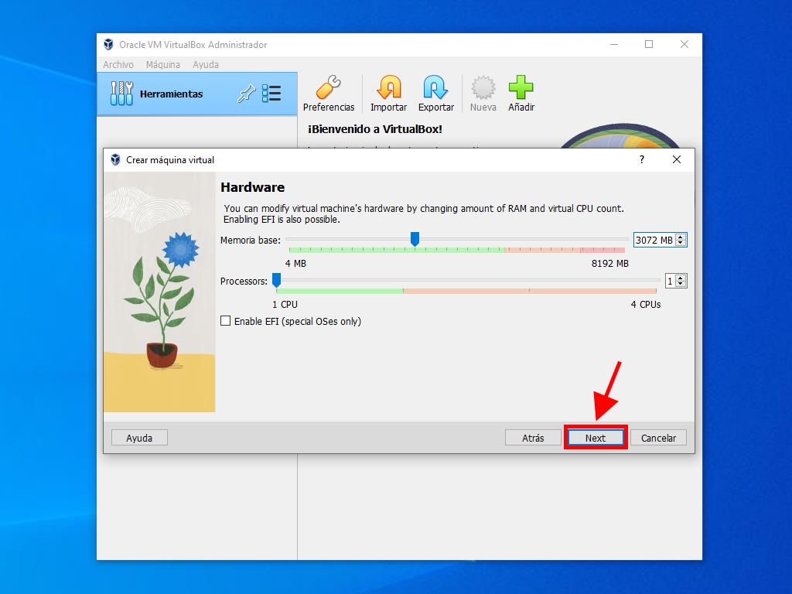Pin the Herramientas panel with pin icon
Viewport: 792px width, 594px height.
point(246,94)
